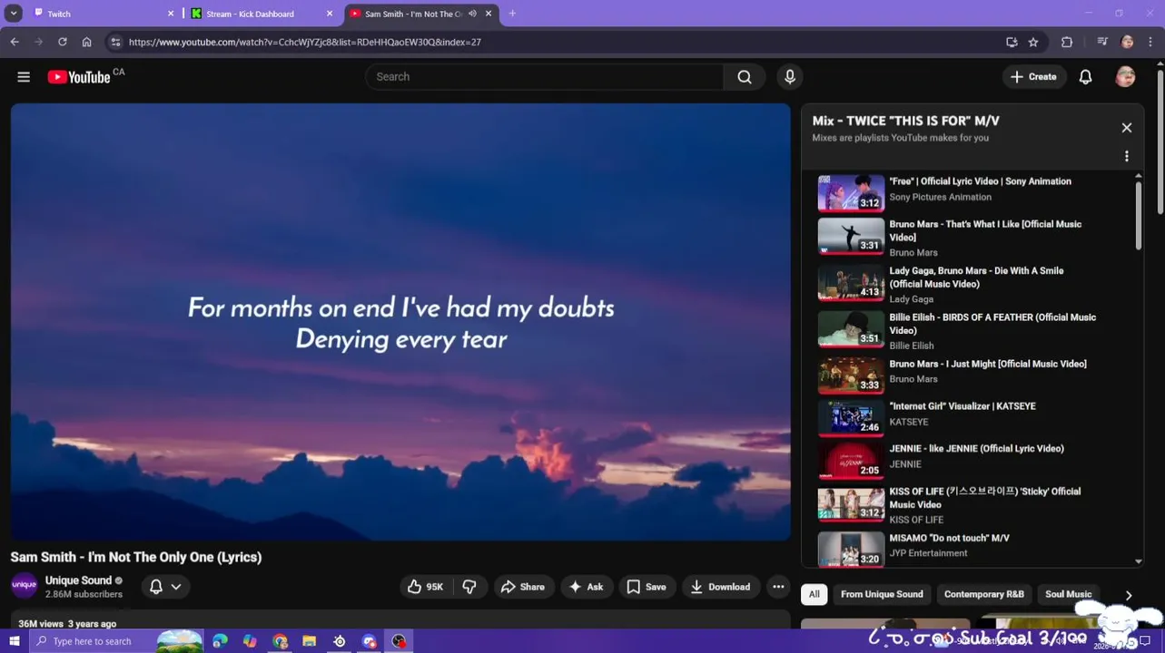
Task: Open the notifications bell in header
Action: click(1085, 77)
